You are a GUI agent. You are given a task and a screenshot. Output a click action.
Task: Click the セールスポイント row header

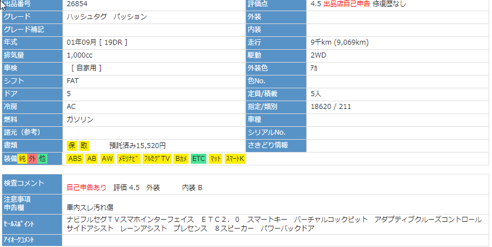tap(19, 224)
